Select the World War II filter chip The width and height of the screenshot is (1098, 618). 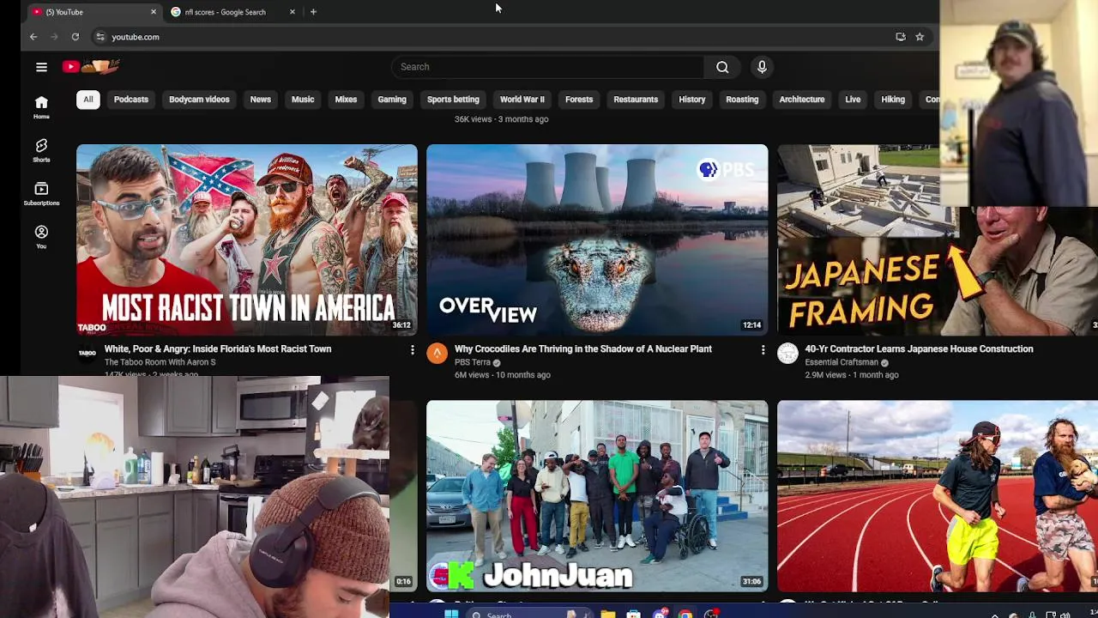[522, 100]
